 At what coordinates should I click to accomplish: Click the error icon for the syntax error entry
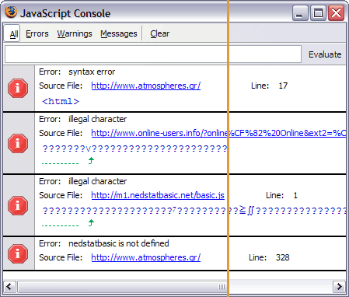18,89
